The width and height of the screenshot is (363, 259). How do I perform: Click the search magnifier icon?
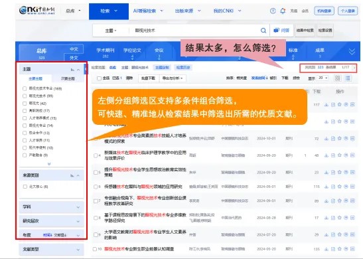click(x=263, y=31)
